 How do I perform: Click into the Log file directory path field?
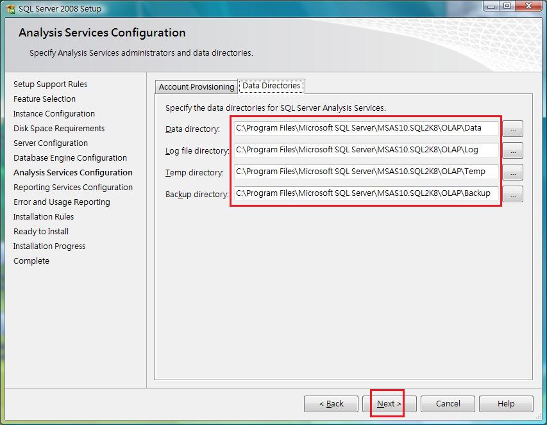pos(366,150)
